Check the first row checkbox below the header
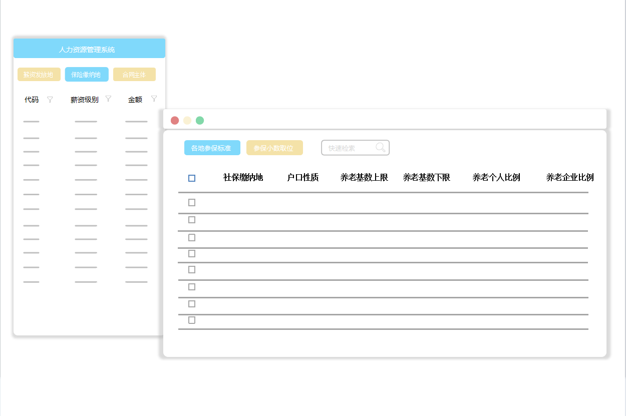The height and width of the screenshot is (416, 626). pyautogui.click(x=192, y=203)
